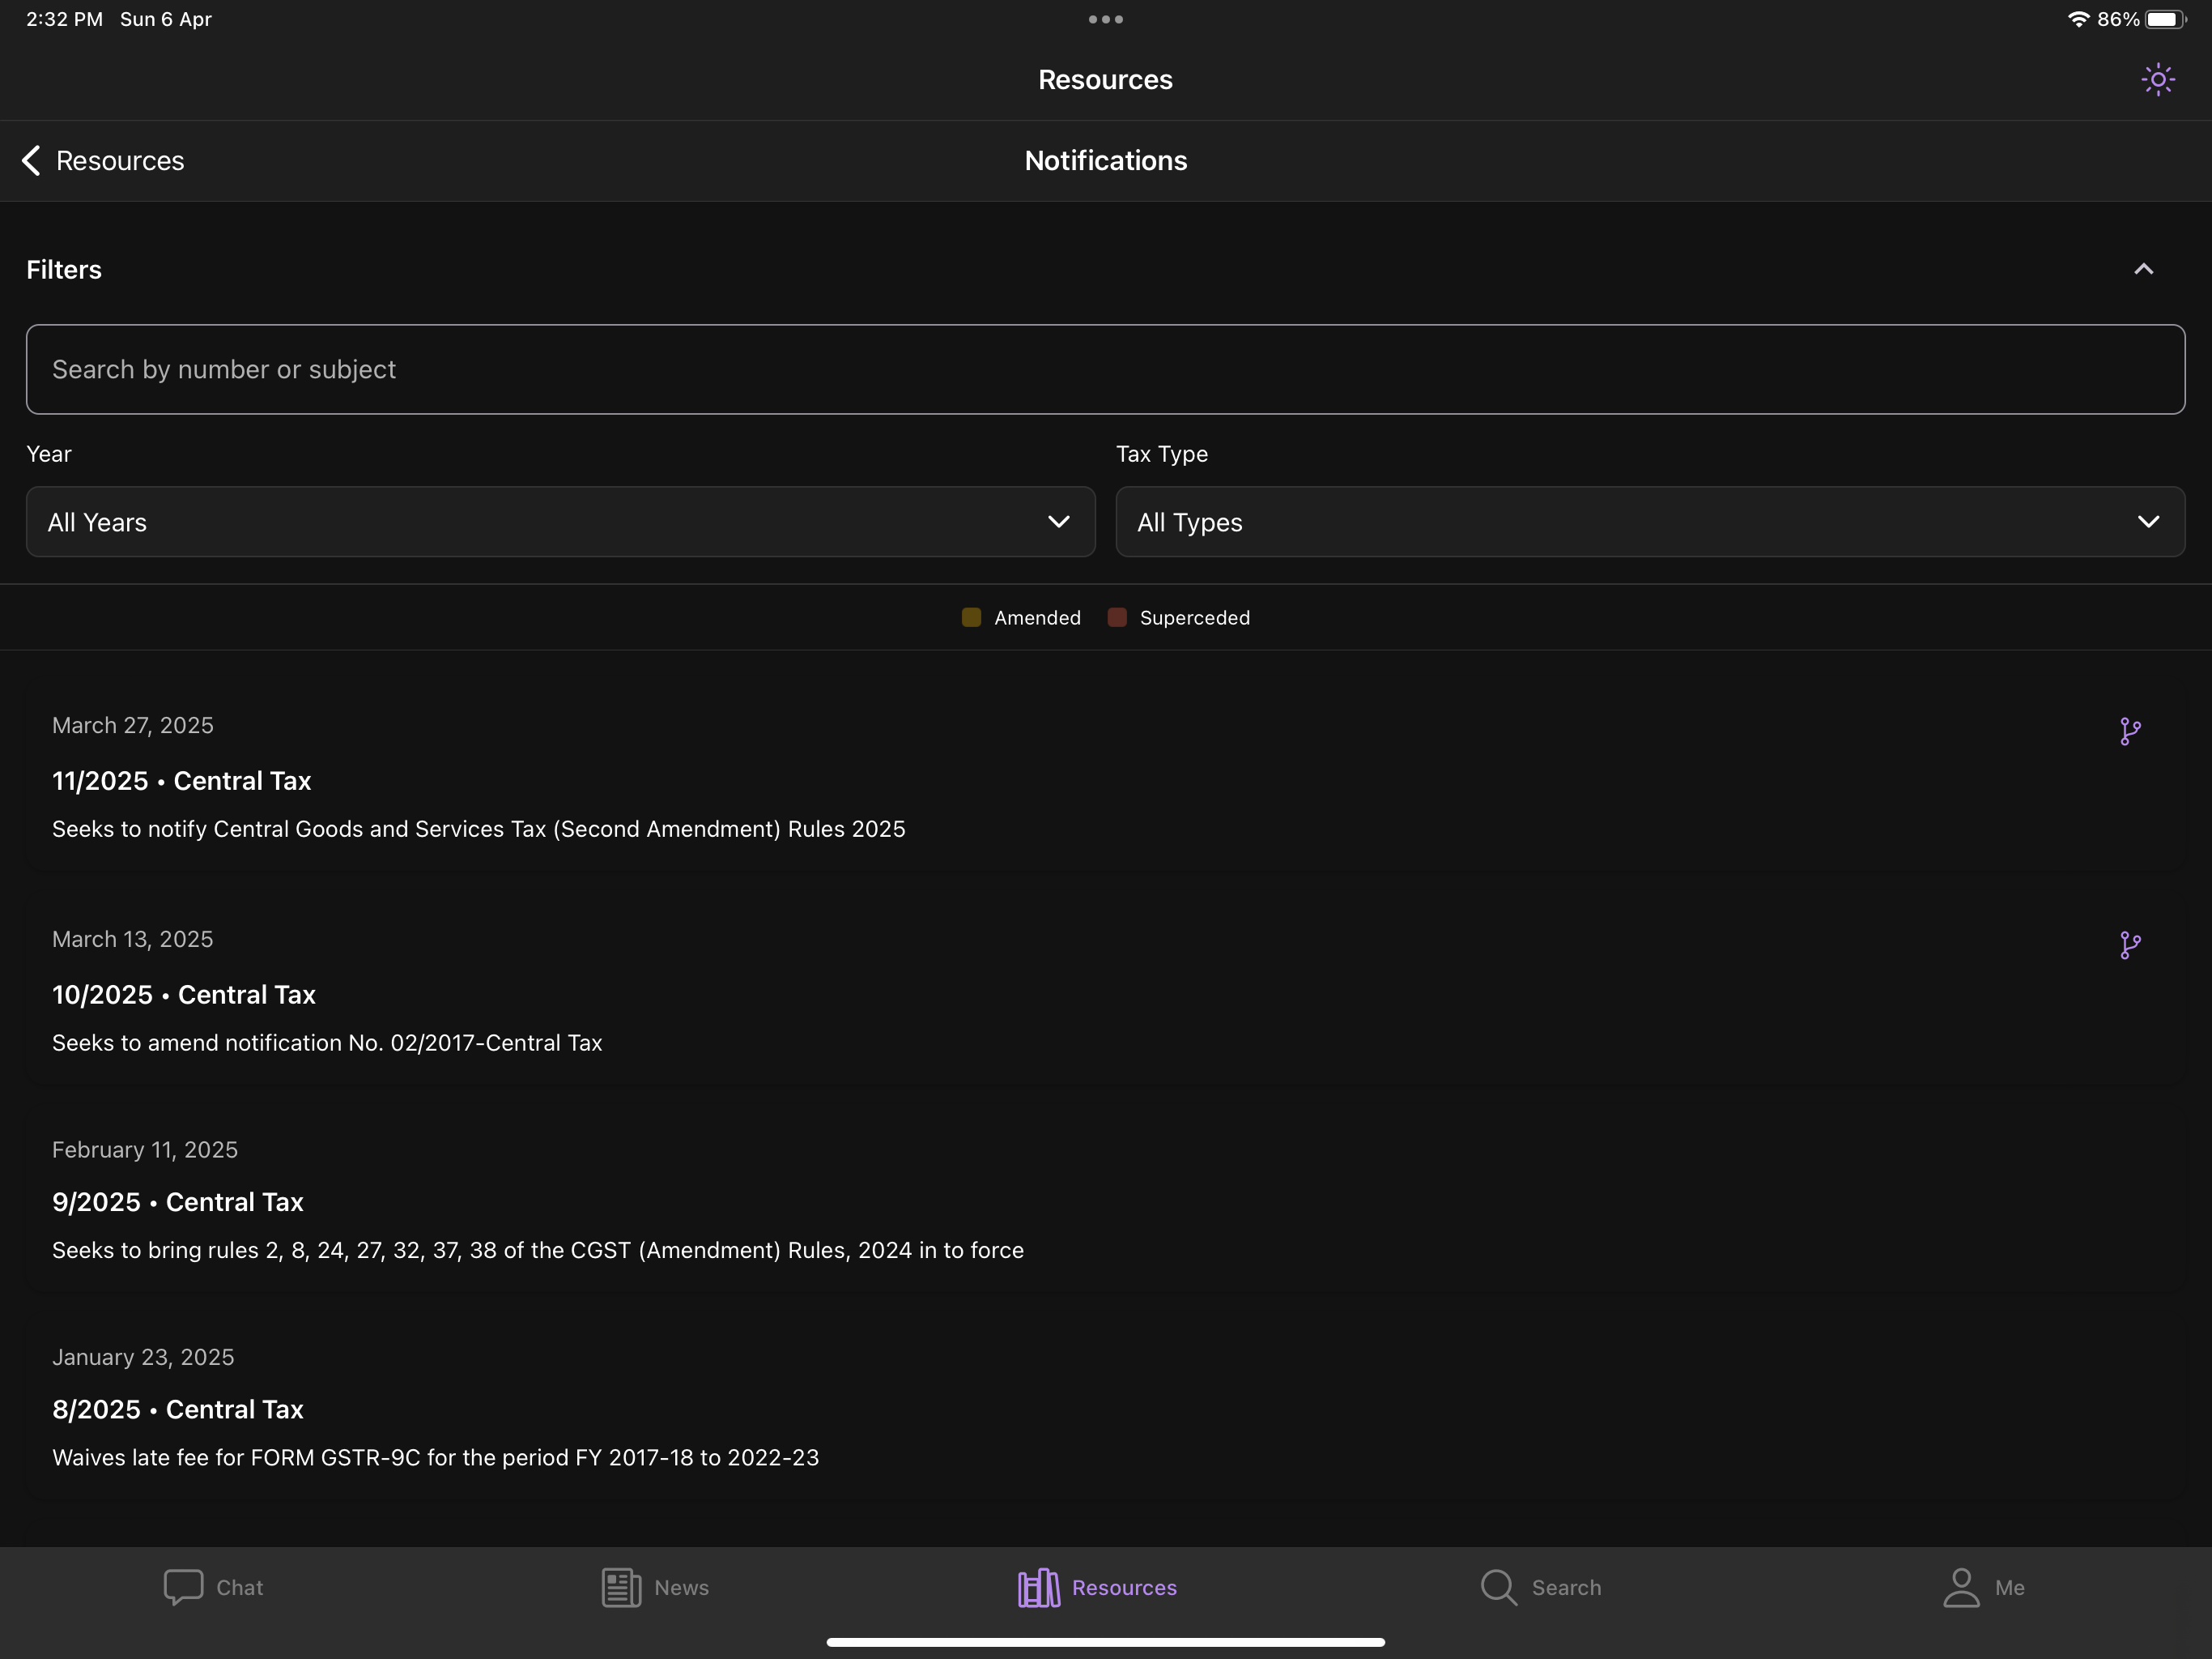
Task: Click 'Seeks to amend notification No. 02/2017-Central Tax'
Action: point(327,1042)
